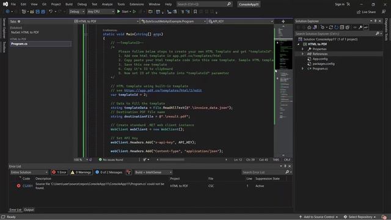Click the Preview Selected Items icon in Solution Explorer
The height and width of the screenshot is (220, 391).
pos(366,28)
